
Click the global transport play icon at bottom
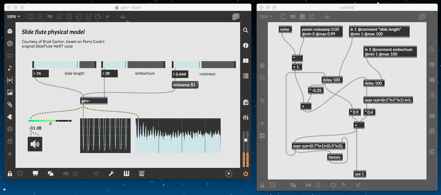tap(228, 174)
